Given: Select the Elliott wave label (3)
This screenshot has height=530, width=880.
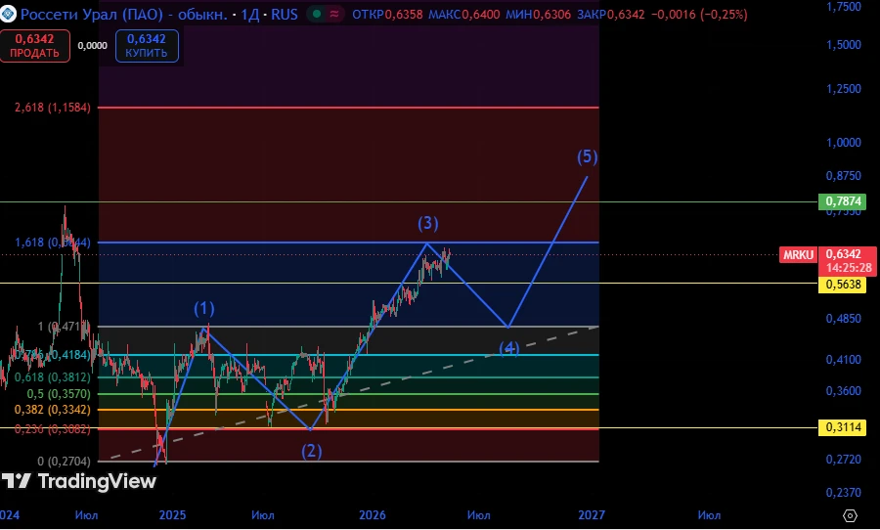Looking at the screenshot, I should pyautogui.click(x=427, y=224).
